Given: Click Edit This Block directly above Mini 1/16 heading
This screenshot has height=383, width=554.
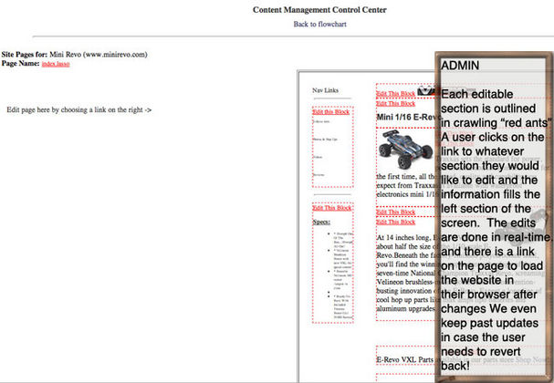Looking at the screenshot, I should point(395,103).
